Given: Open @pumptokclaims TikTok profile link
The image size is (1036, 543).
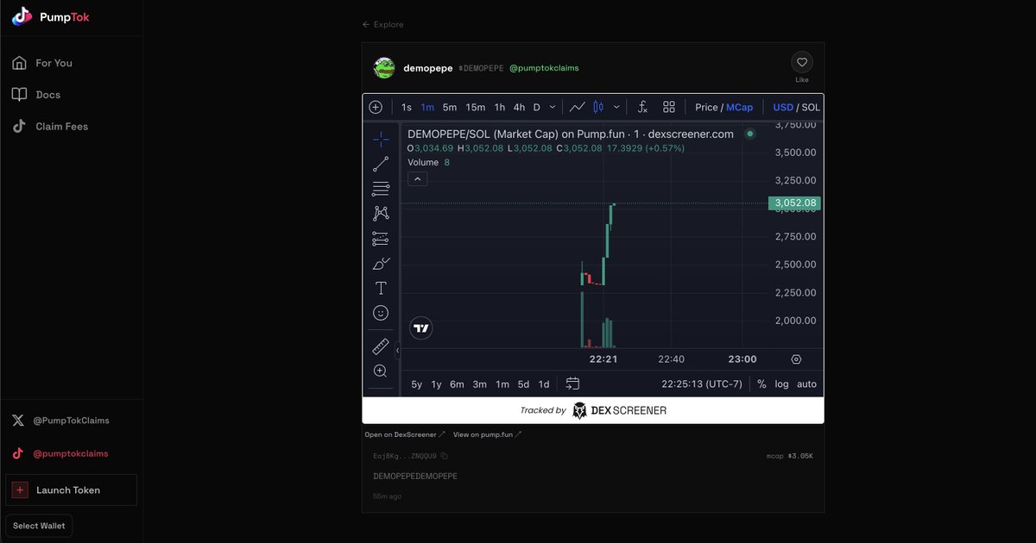Looking at the screenshot, I should pos(60,453).
